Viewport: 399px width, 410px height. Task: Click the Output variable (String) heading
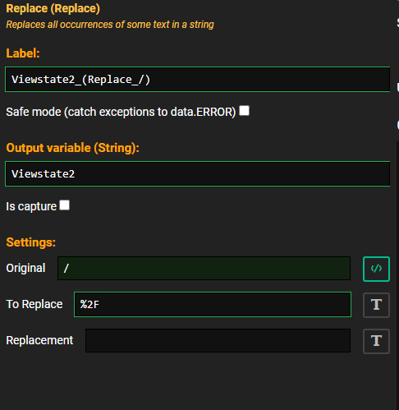point(72,148)
